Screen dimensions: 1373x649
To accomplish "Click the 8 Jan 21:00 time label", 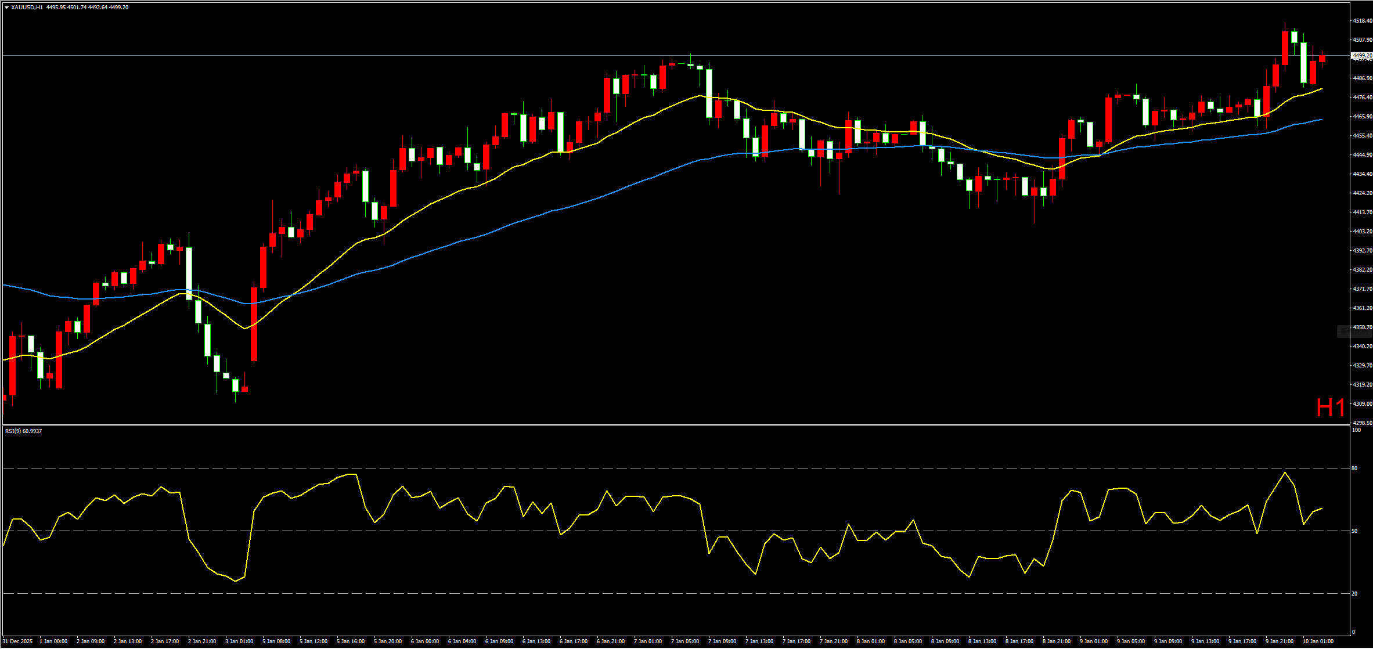I will point(1057,641).
